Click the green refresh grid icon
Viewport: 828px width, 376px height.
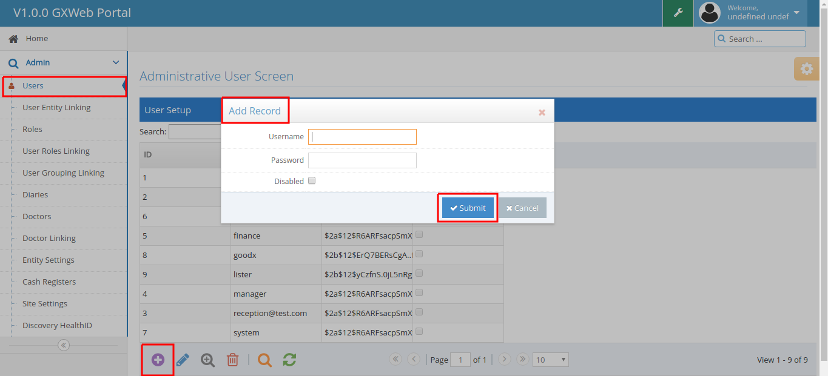click(289, 360)
